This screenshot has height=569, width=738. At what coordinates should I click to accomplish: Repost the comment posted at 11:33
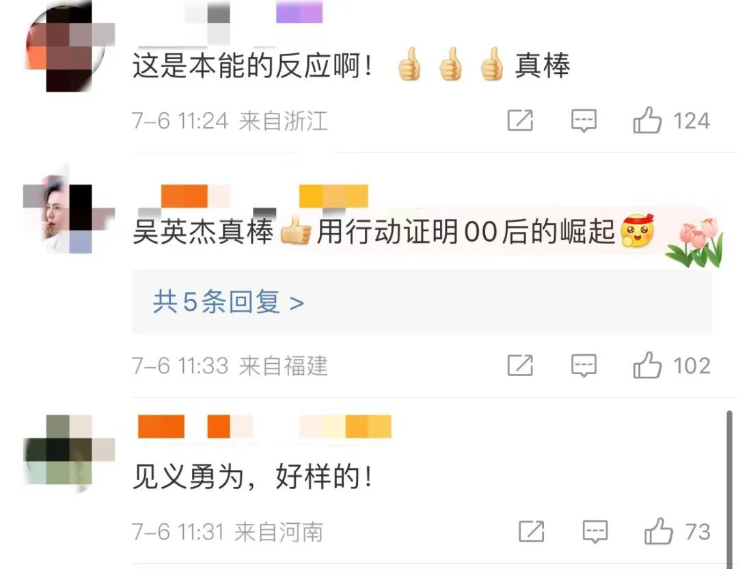pyautogui.click(x=520, y=365)
